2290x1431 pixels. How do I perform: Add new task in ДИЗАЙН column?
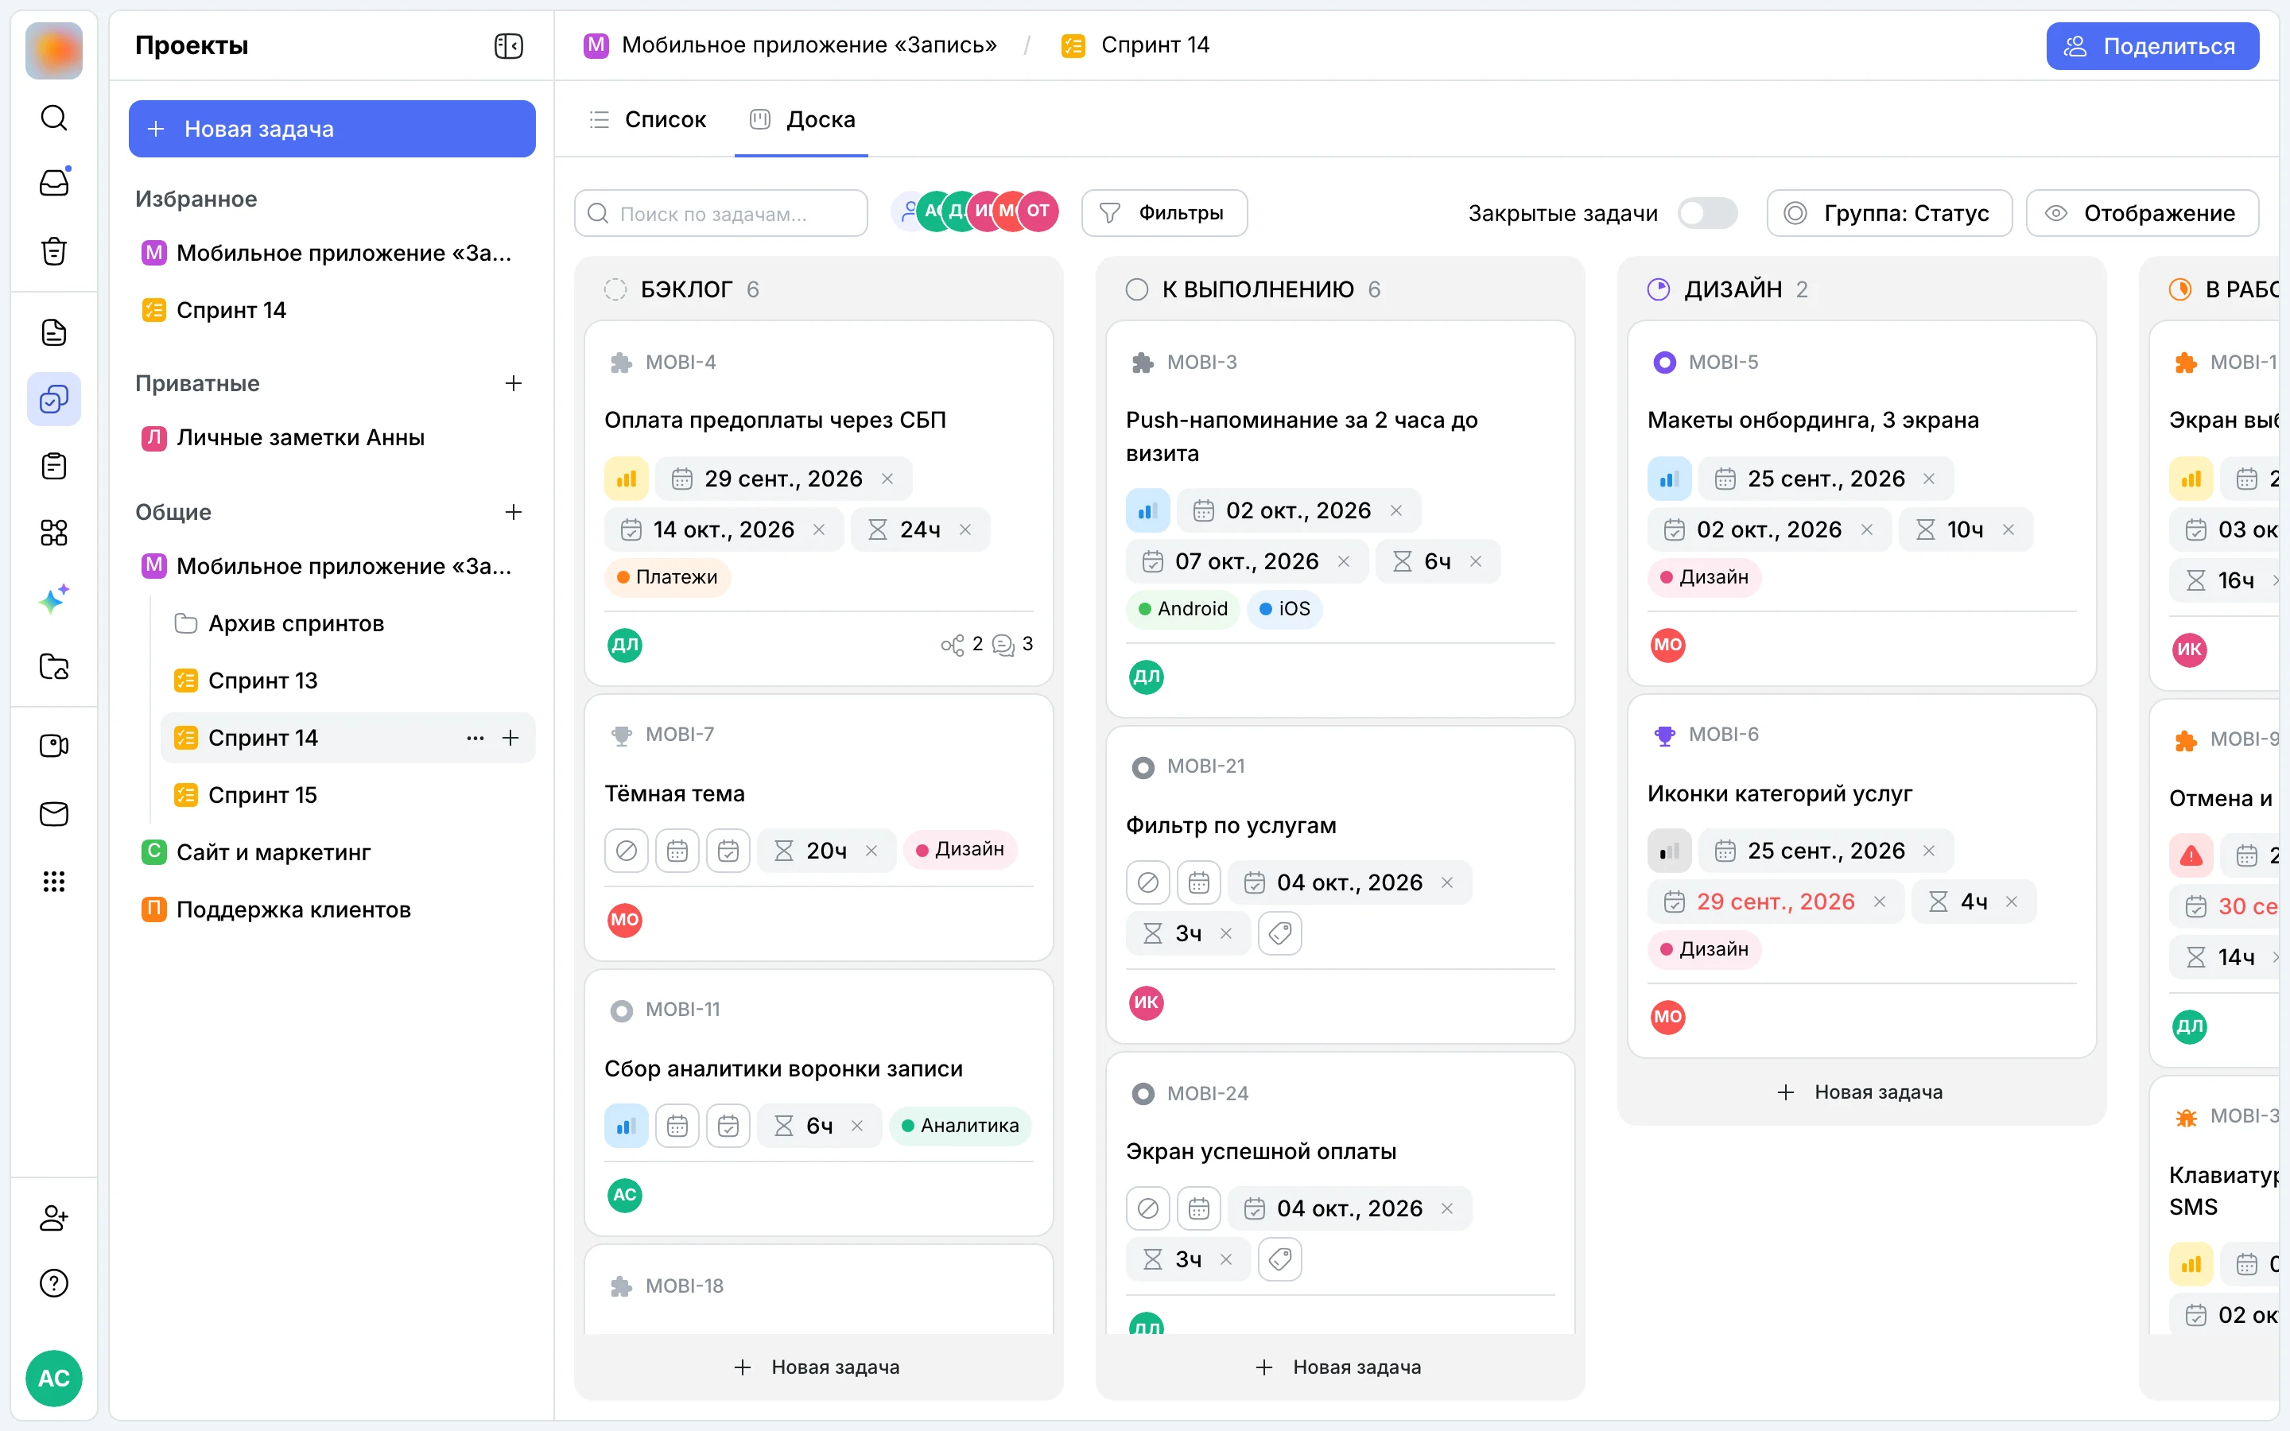[1861, 1092]
